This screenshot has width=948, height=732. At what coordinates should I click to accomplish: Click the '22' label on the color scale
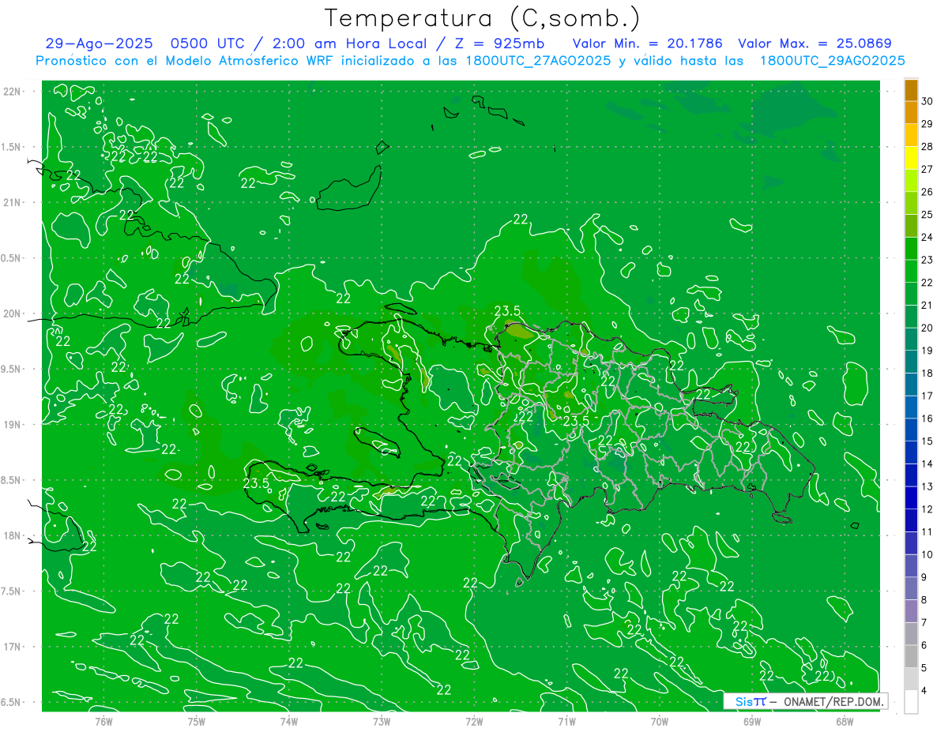coord(927,283)
